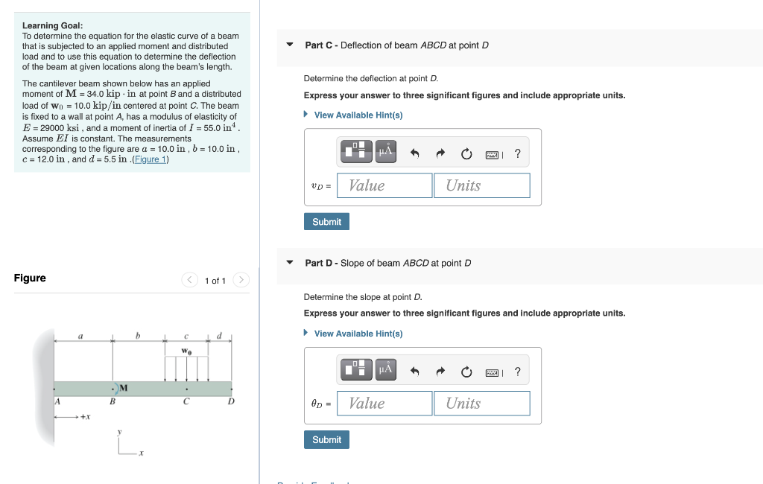
Task: Click the Value field for vD
Action: click(x=384, y=185)
